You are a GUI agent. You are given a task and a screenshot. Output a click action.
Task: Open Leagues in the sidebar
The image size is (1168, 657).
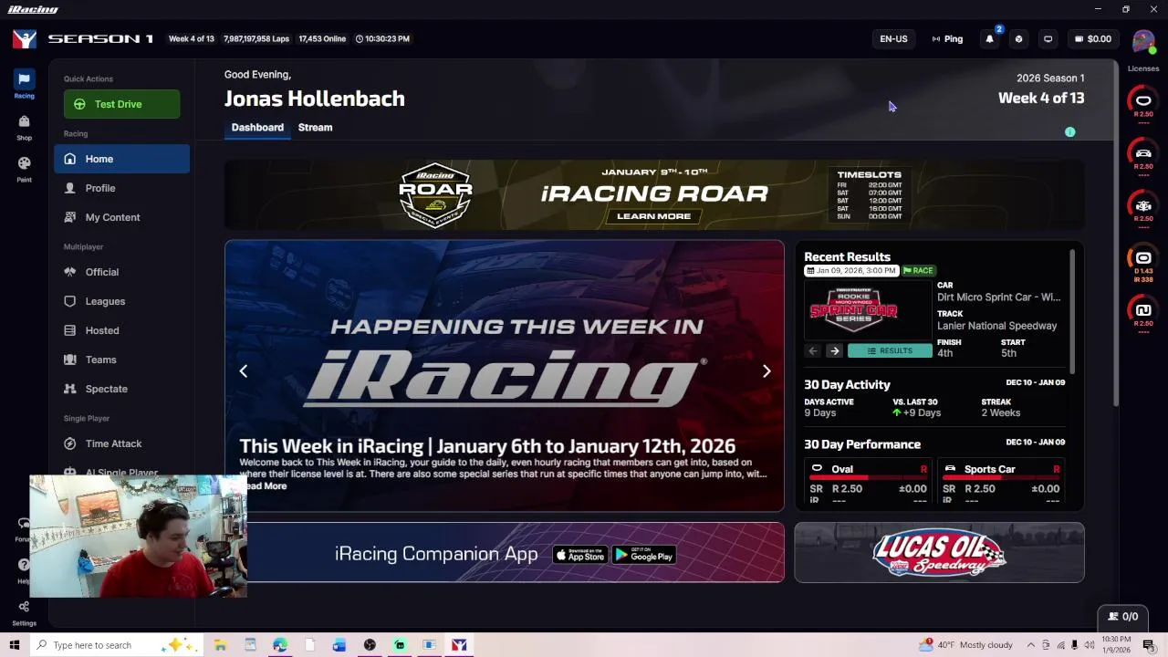(x=121, y=301)
